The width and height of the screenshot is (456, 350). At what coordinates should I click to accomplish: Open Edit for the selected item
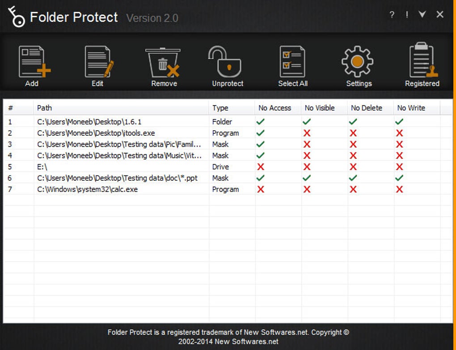tap(99, 62)
